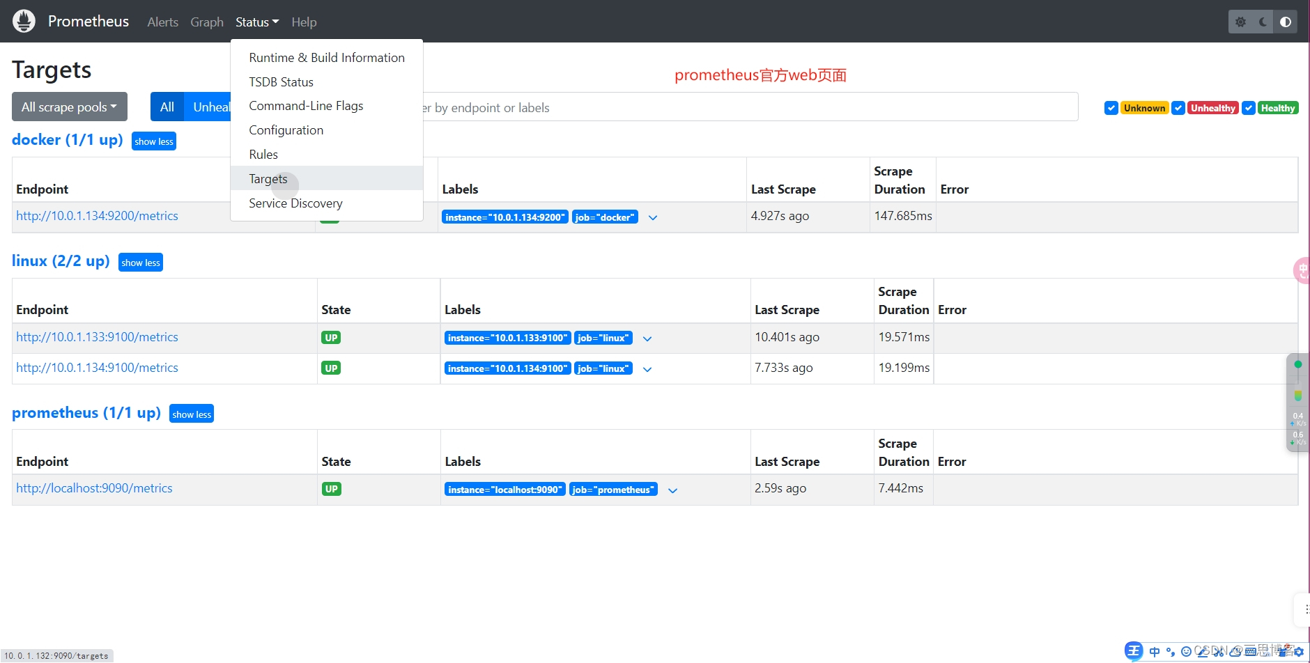Open the TSDB Status menu item
Image resolution: width=1310 pixels, height=663 pixels.
coord(327,82)
